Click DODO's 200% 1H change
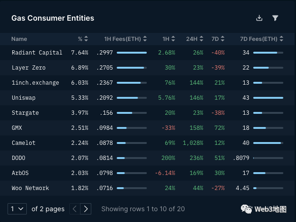Viewport: 296px width, 222px height. (x=168, y=158)
